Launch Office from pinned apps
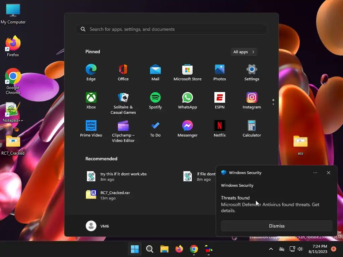Image resolution: width=343 pixels, height=257 pixels. coord(123,73)
